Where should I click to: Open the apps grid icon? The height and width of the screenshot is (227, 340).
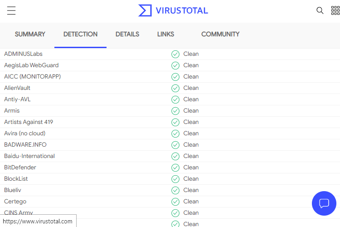click(335, 10)
